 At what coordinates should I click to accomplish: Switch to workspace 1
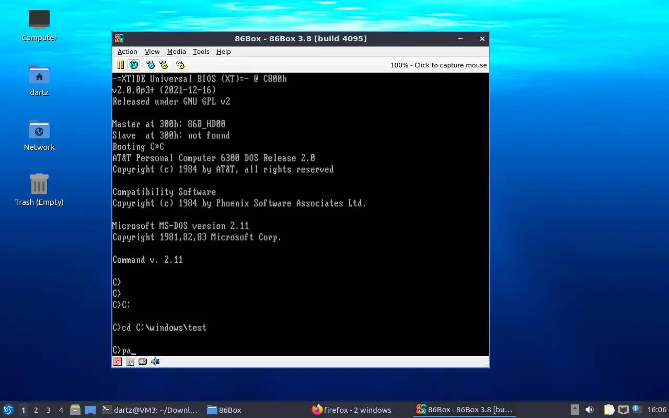pyautogui.click(x=23, y=410)
